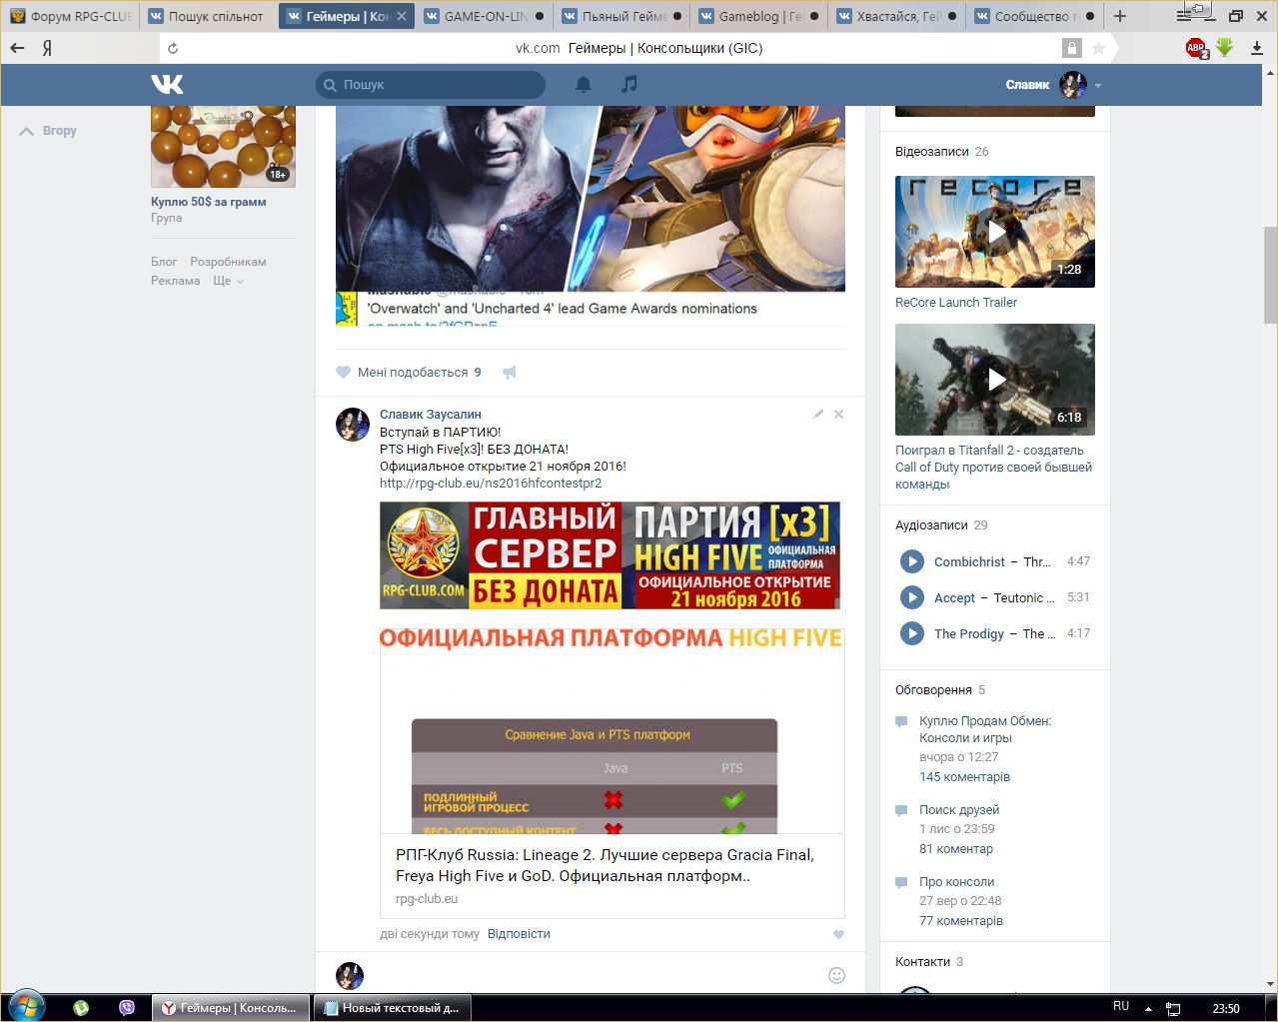The image size is (1278, 1022).
Task: Click the Славик Заусалин comment avatar
Action: (352, 425)
